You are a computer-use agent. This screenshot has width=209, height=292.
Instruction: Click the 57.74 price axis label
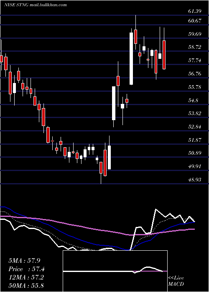tap(195, 60)
